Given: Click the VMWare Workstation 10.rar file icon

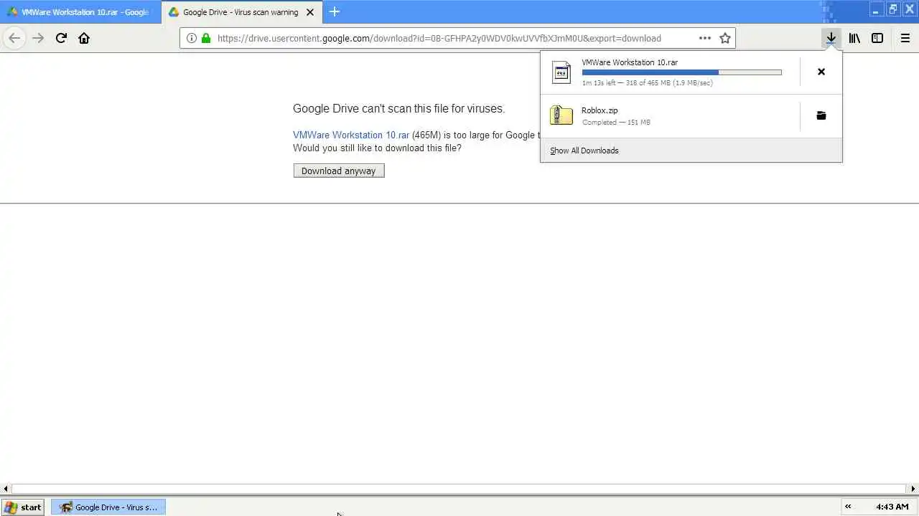Looking at the screenshot, I should (x=561, y=72).
